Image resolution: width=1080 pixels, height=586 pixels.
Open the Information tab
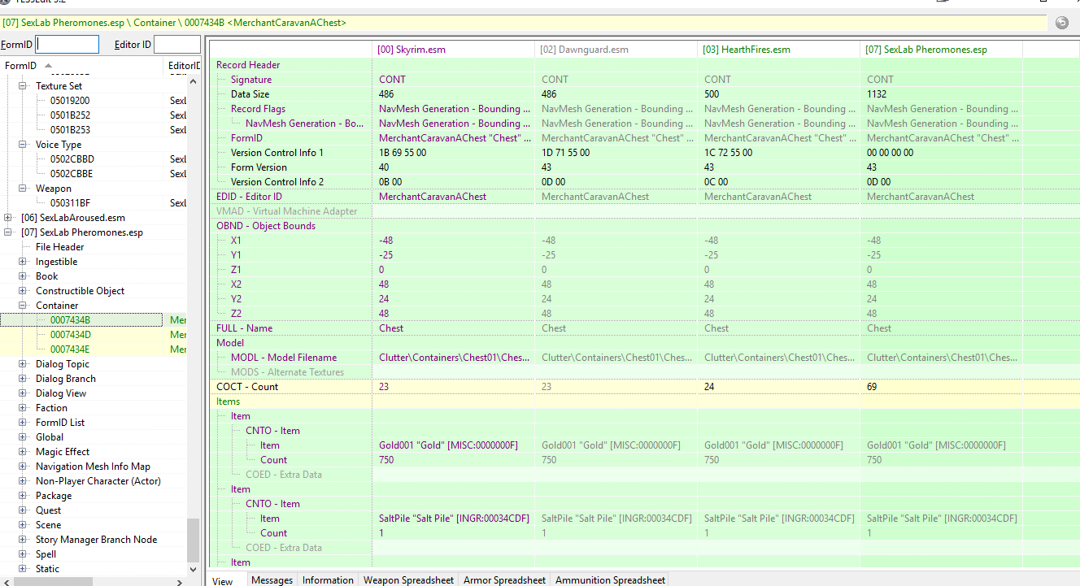tap(328, 580)
